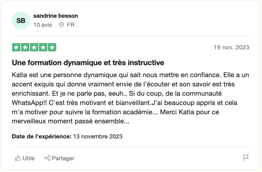Click the "10 avis" review count
This screenshot has width=262, height=172.
tap(43, 25)
